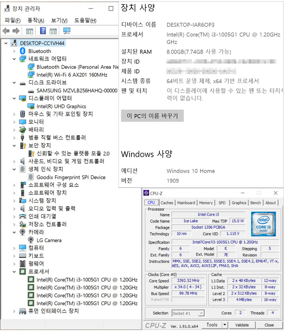284x332 pixels.
Task: Click the 이 PC의 이름 바꾸기 button
Action: click(153, 116)
